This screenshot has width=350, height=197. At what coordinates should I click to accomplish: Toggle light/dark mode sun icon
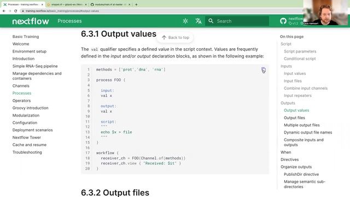(x=185, y=21)
